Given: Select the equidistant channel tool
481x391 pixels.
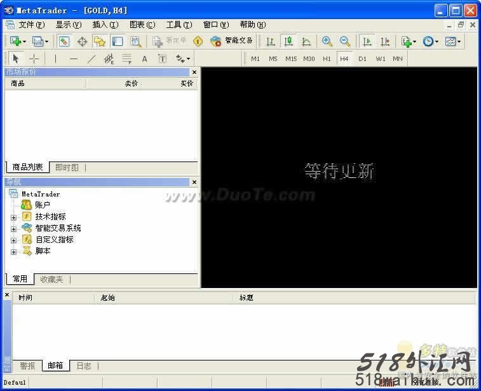Looking at the screenshot, I should pyautogui.click(x=109, y=58).
